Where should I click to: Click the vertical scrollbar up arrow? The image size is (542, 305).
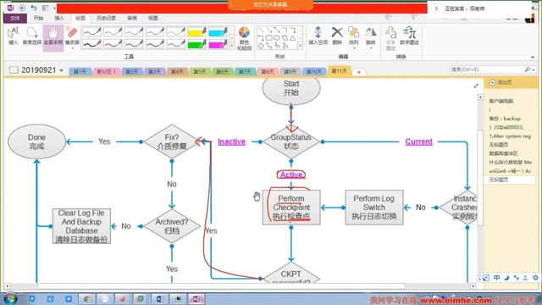coord(480,97)
